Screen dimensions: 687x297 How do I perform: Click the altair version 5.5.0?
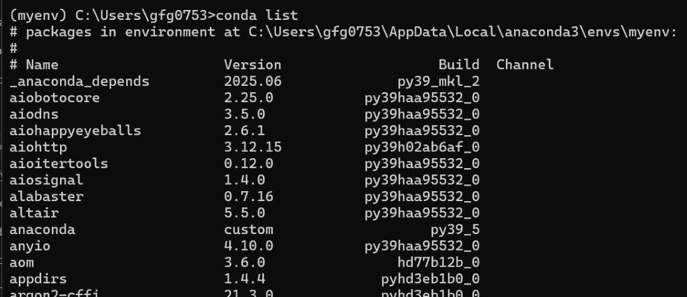244,213
